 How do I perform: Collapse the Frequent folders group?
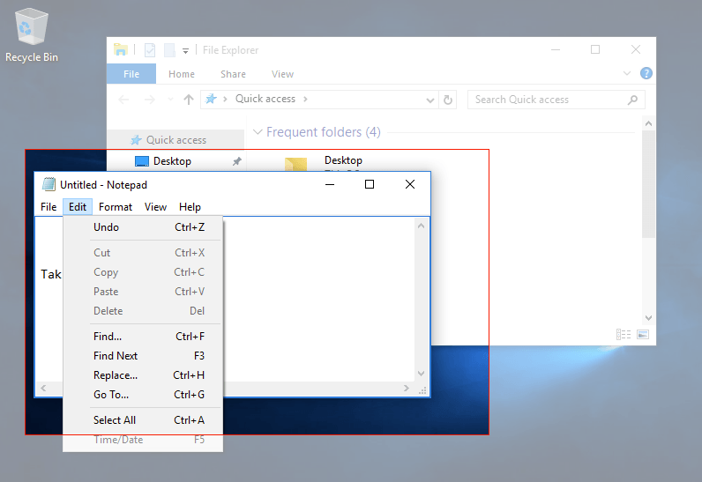pos(258,132)
